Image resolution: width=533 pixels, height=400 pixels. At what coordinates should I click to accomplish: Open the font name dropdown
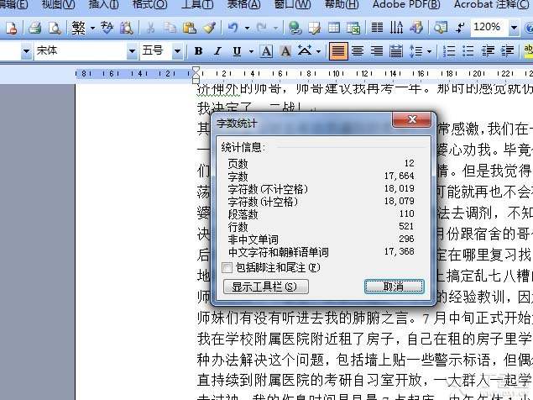click(x=132, y=51)
